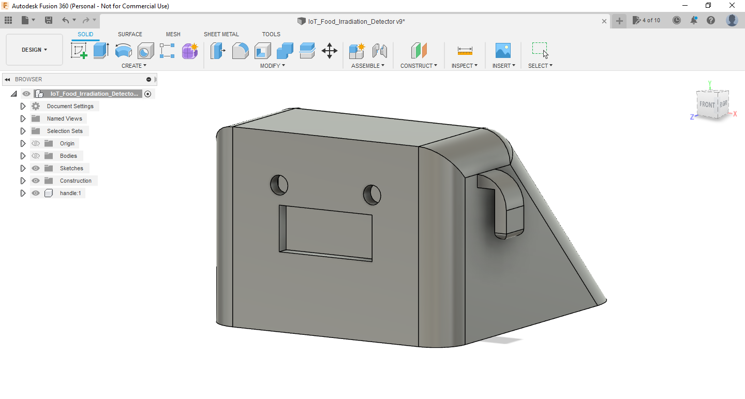Click the Save document button
The height and width of the screenshot is (399, 745).
pos(49,20)
